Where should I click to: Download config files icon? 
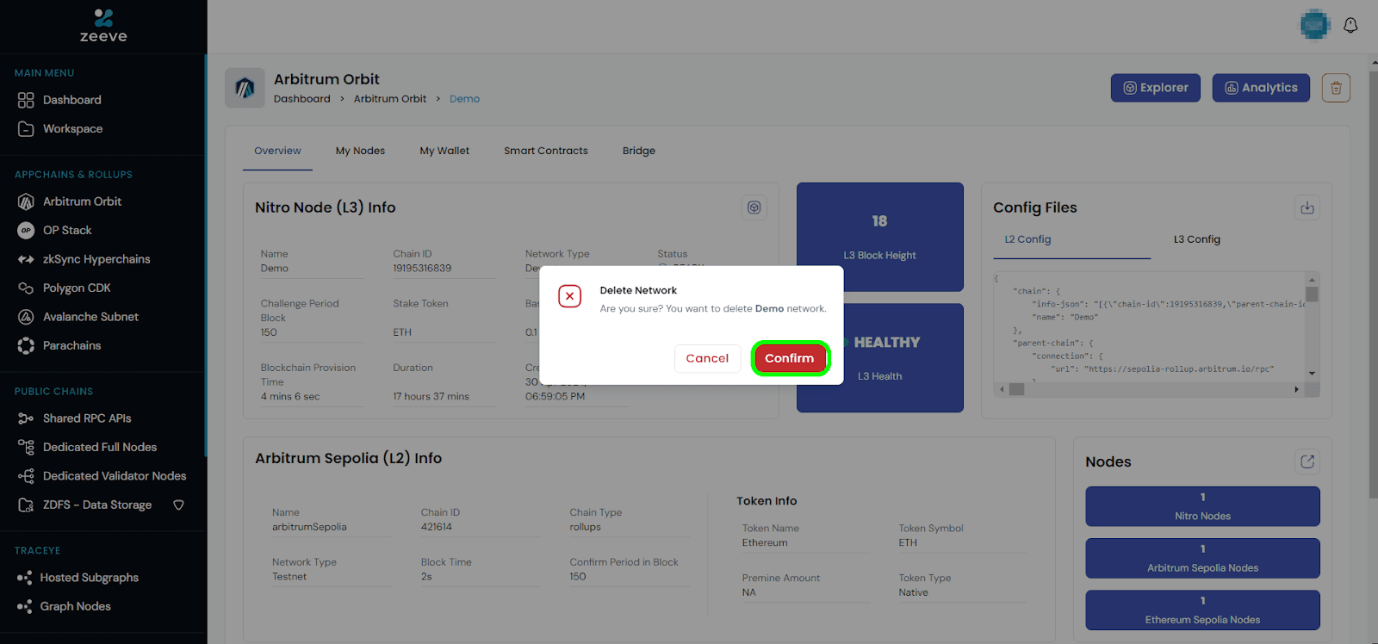(x=1307, y=207)
